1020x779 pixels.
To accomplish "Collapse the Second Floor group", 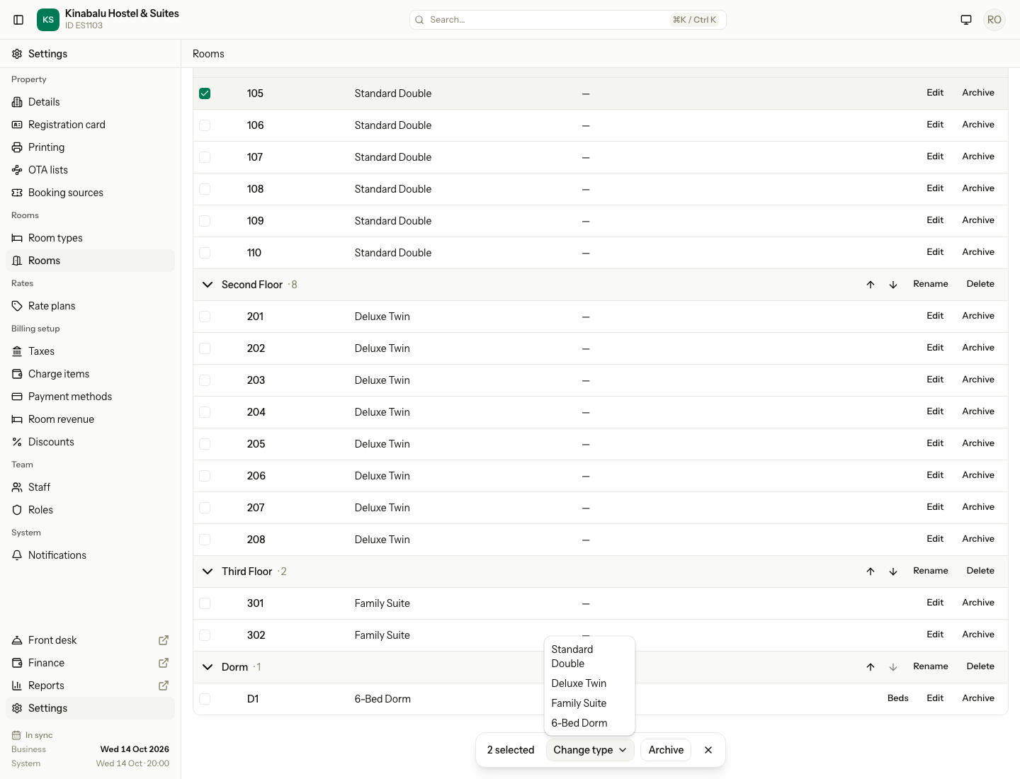I will pyautogui.click(x=208, y=285).
